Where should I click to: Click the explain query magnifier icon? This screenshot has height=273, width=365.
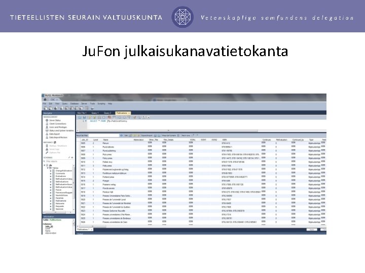[99, 117]
